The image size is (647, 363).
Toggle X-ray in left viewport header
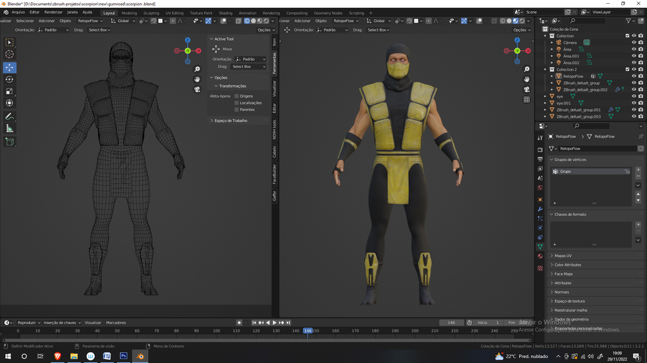(x=238, y=21)
